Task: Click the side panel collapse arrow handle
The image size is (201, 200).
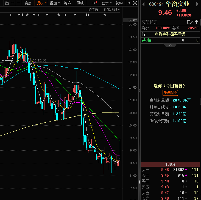Action: pos(139,182)
